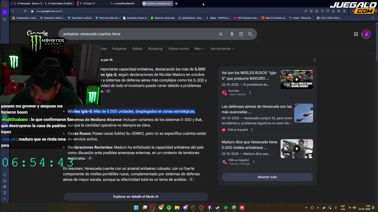Screen dimensions: 378x212
Task: Open Discord from the taskbar
Action: [x=185, y=208]
